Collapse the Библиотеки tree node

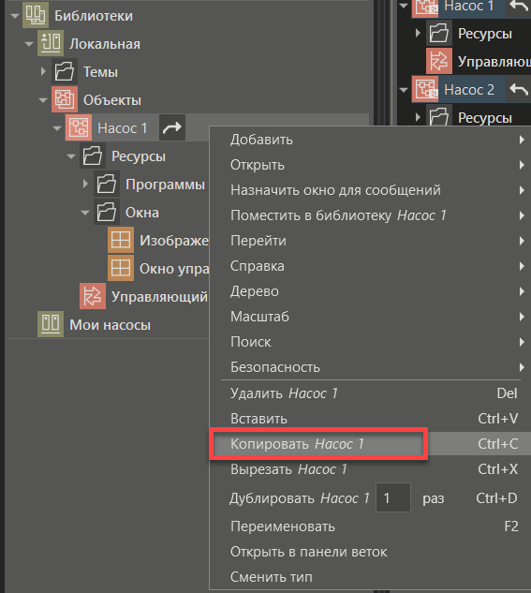pos(15,16)
